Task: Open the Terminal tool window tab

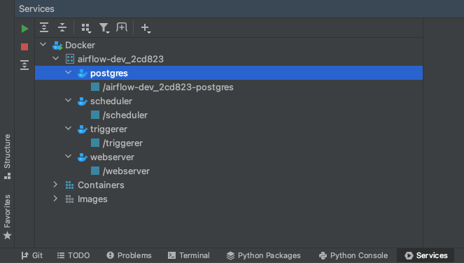Action: point(188,255)
